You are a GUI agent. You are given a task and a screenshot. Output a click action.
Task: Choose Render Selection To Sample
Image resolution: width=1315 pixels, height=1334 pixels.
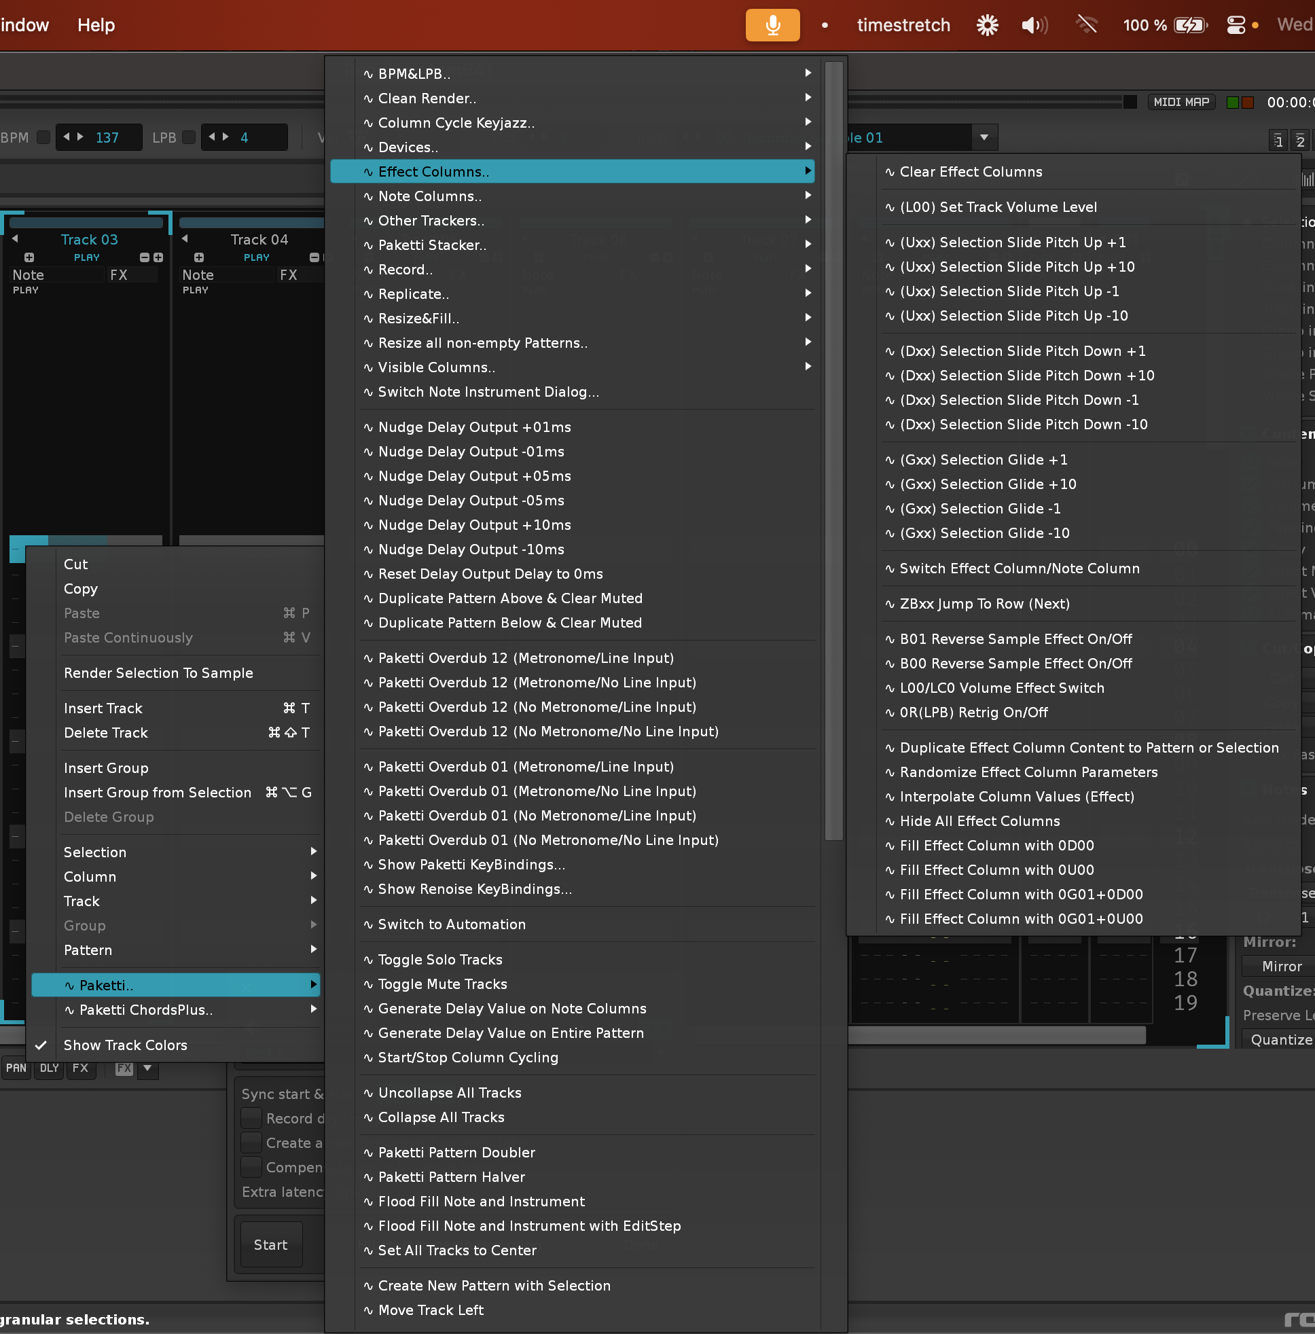158,673
